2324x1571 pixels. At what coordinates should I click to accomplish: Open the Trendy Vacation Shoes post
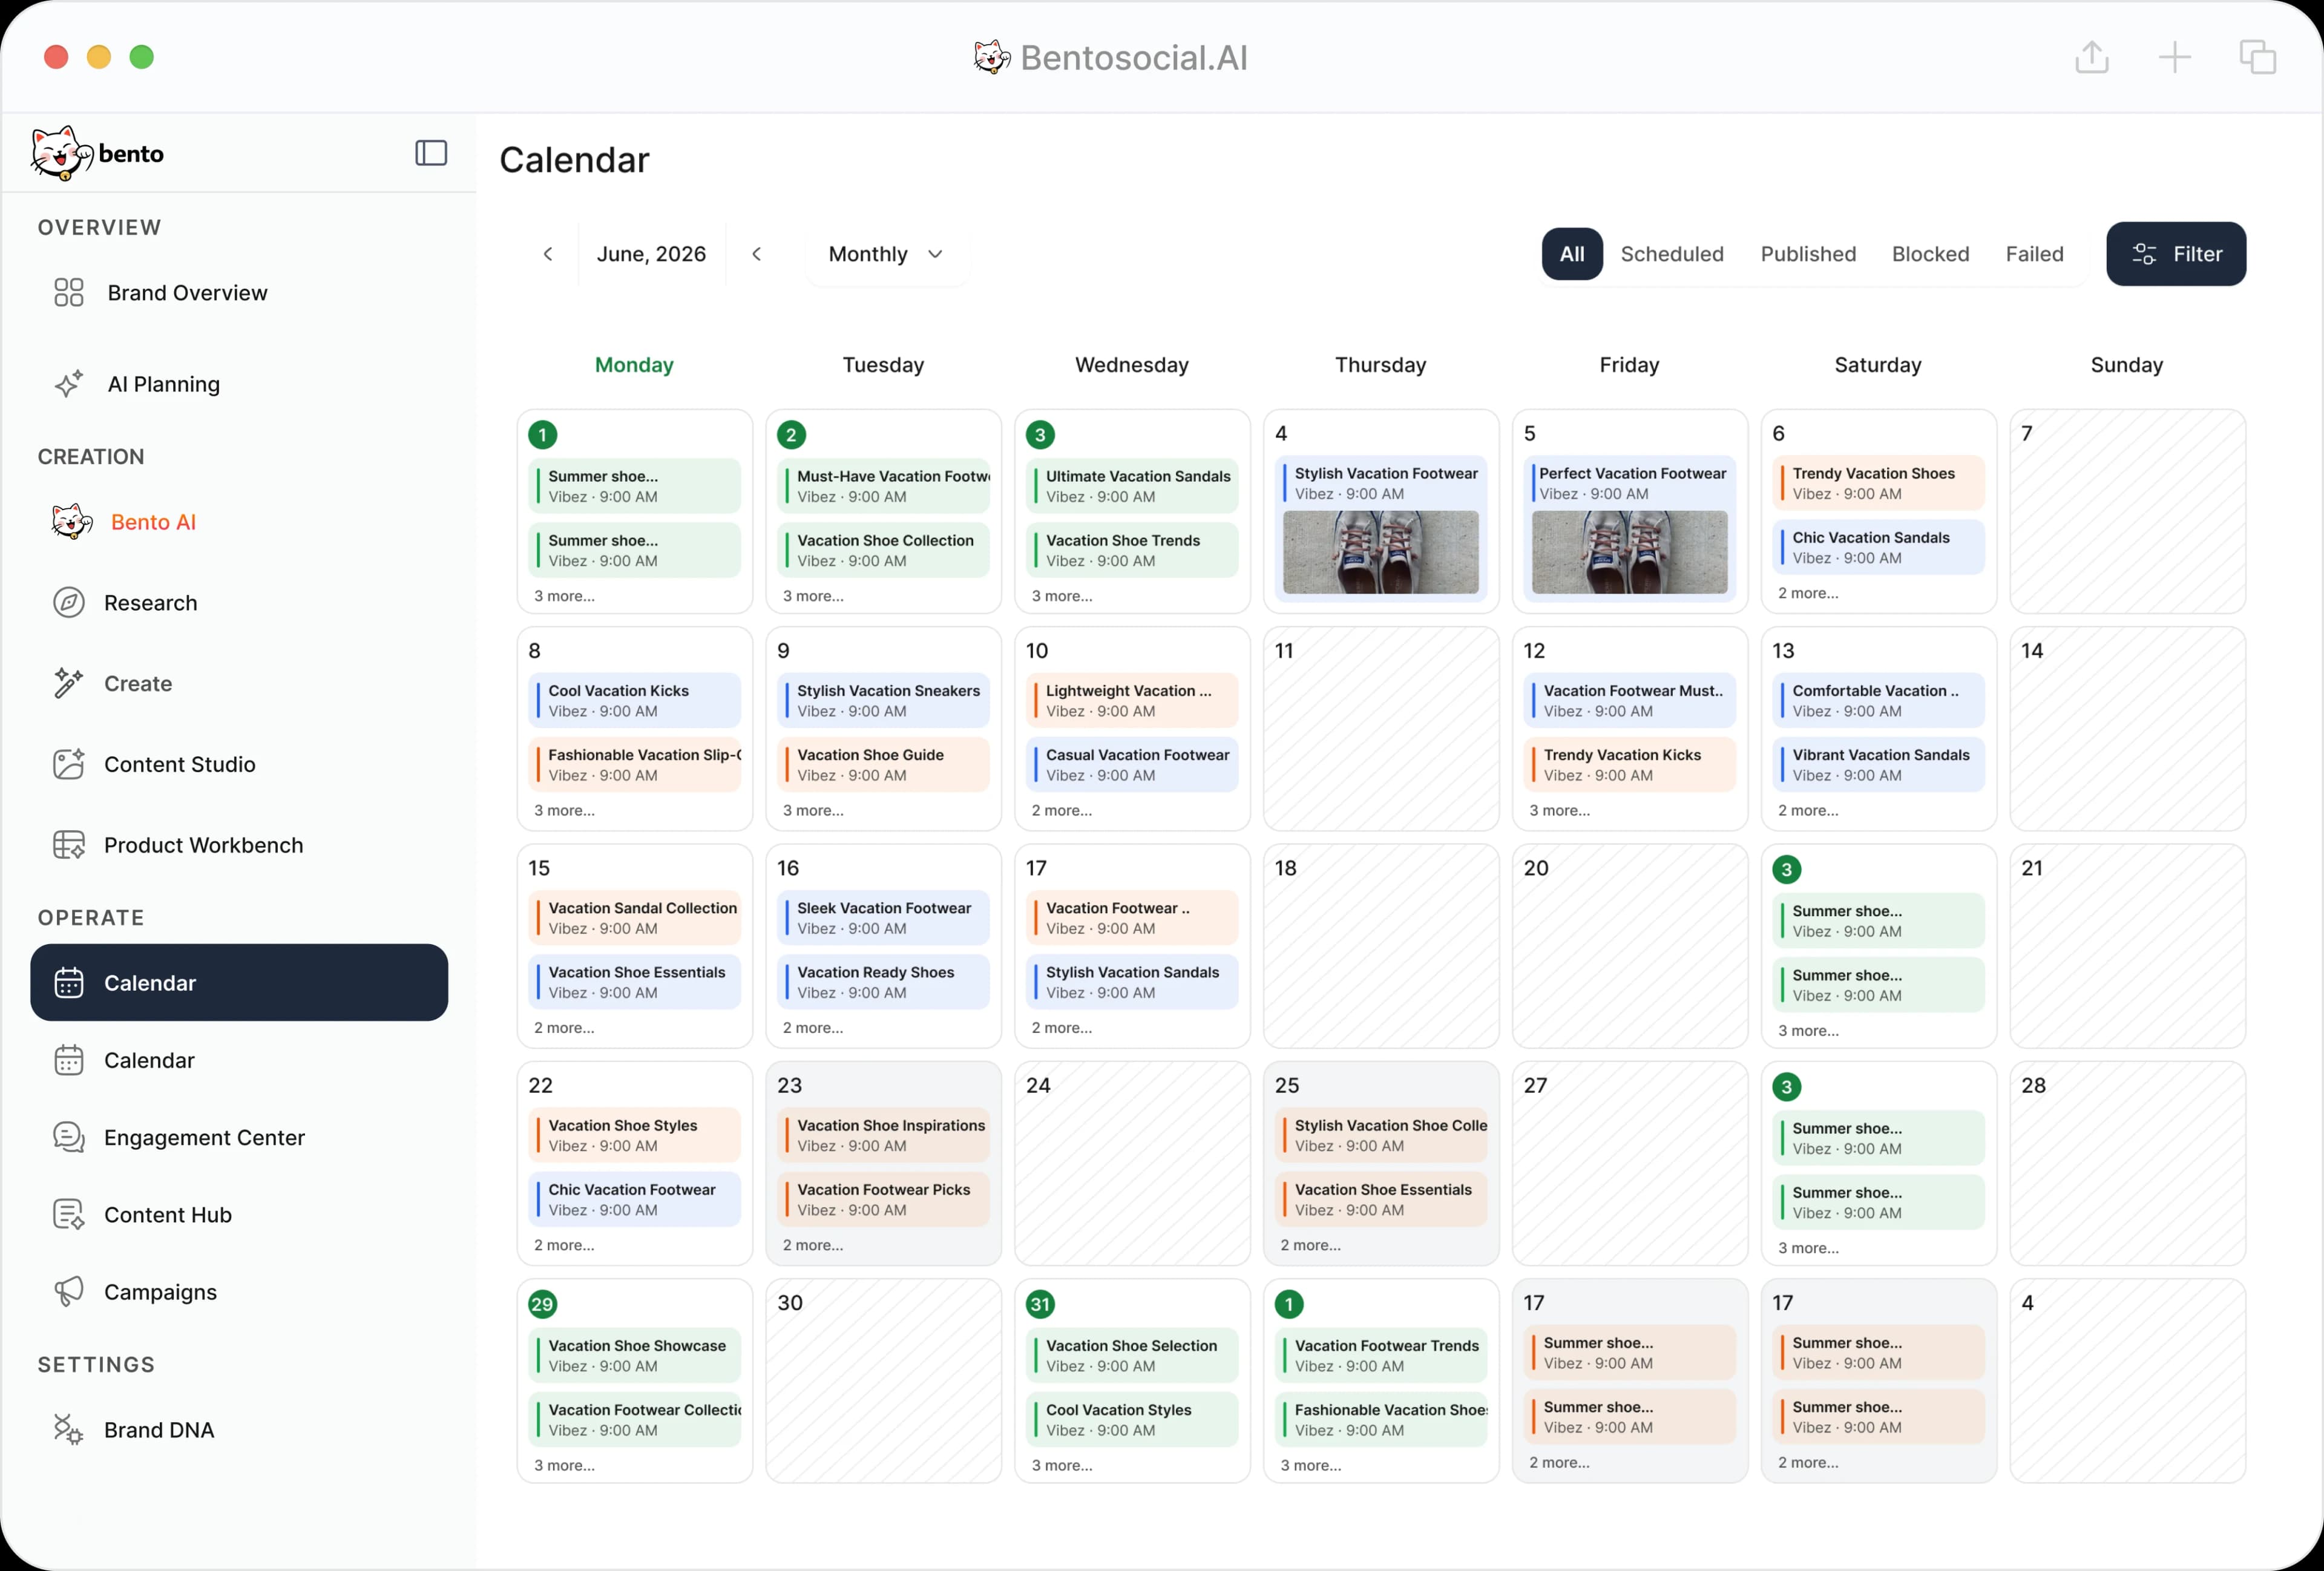point(1878,483)
